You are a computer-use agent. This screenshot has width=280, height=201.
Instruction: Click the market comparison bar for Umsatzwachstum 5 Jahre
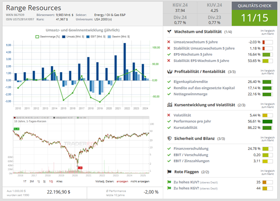tap(268, 42)
